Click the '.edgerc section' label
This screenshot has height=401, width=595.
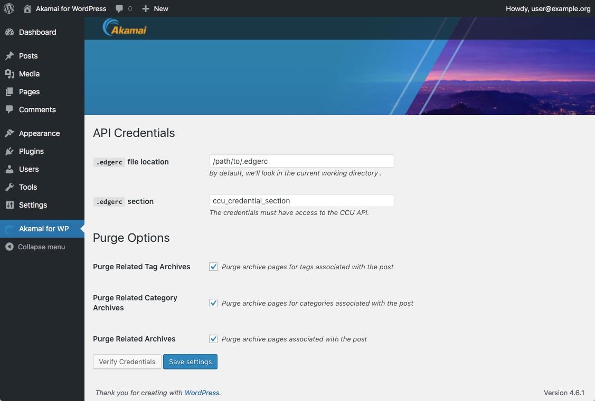[x=124, y=201]
